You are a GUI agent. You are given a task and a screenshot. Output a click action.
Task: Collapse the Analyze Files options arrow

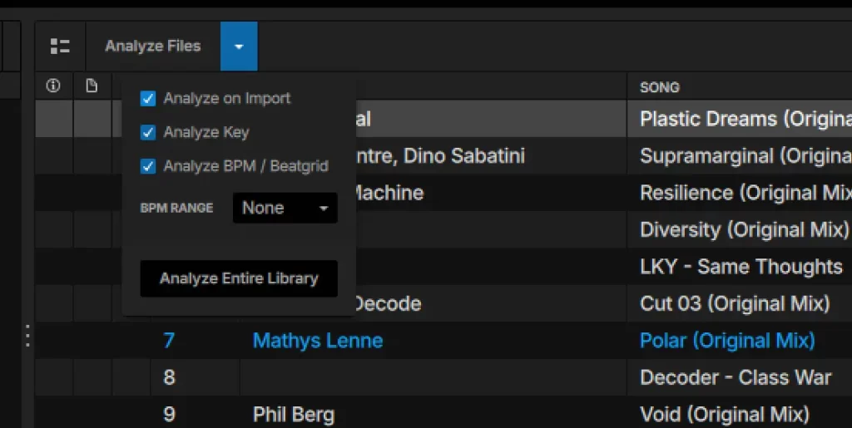[239, 47]
